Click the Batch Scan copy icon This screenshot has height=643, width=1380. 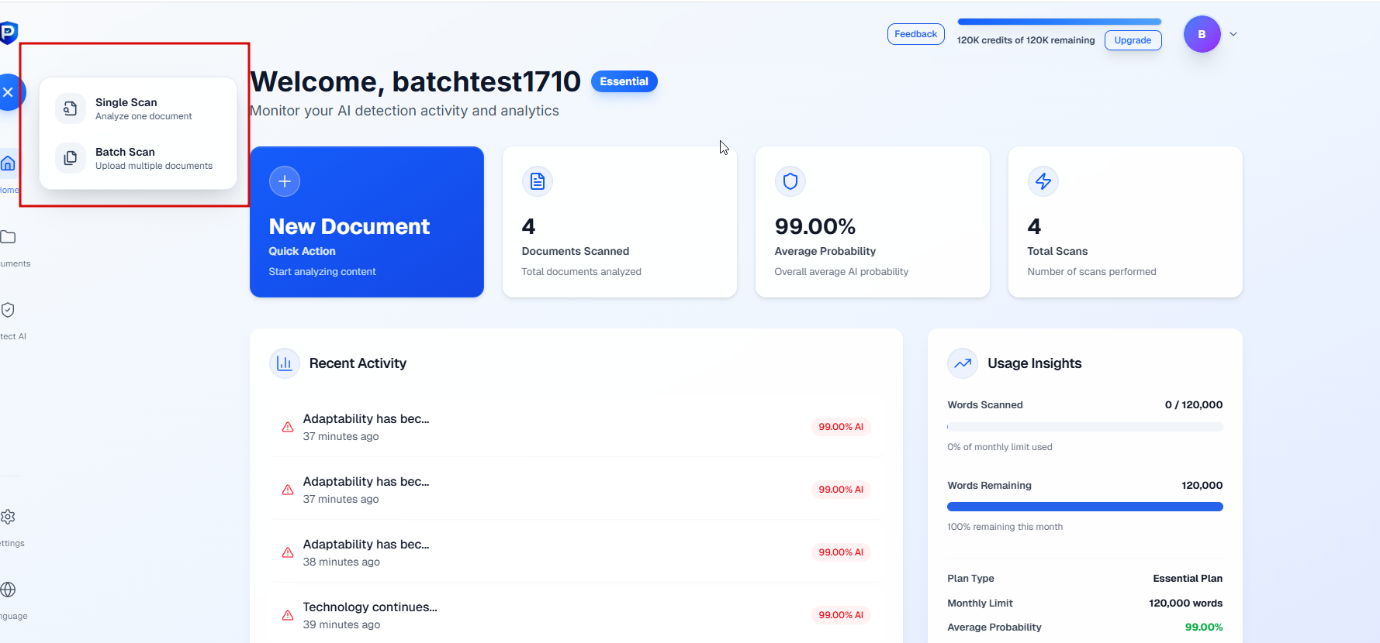(70, 158)
